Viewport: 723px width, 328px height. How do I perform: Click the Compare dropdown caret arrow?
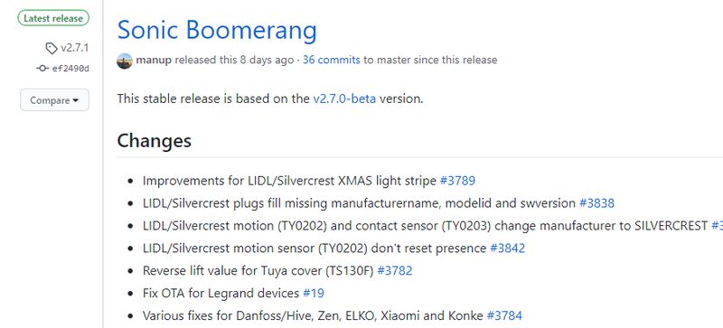click(x=75, y=100)
